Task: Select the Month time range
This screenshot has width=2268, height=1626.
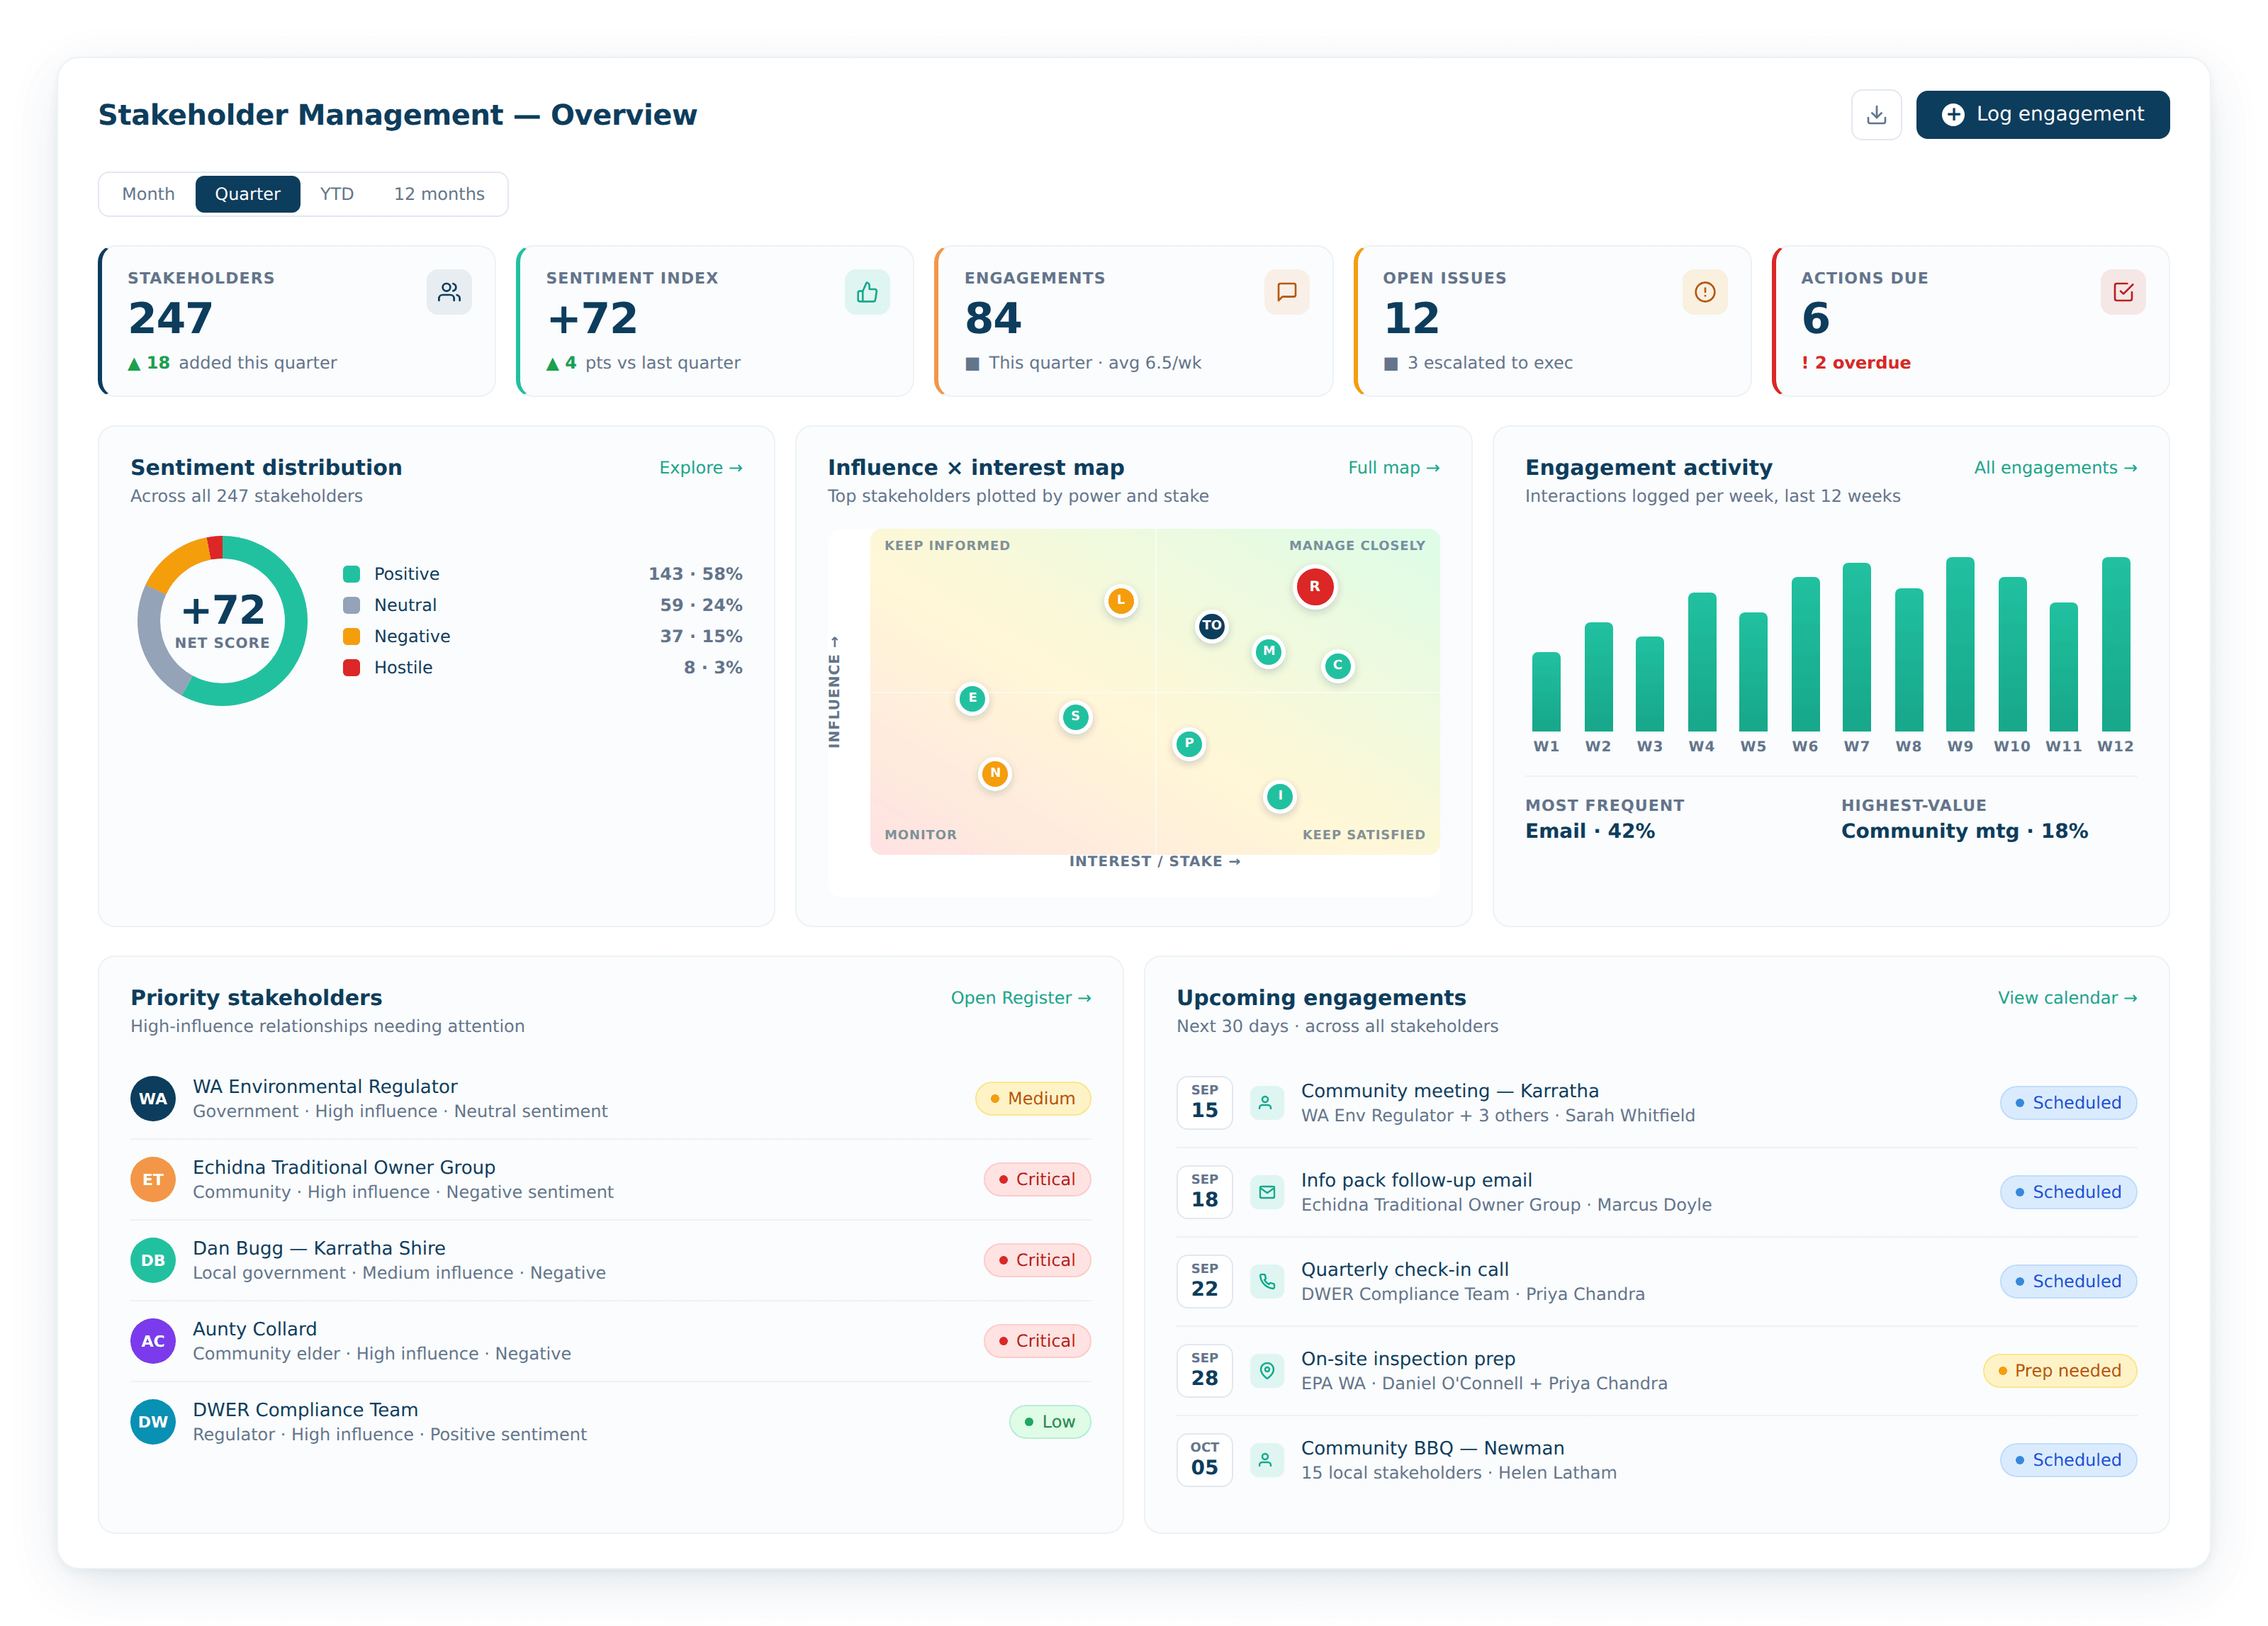Action: click(148, 194)
